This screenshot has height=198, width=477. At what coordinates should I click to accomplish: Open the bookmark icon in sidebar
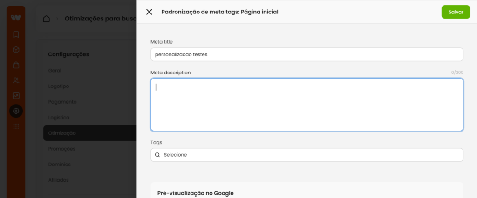[16, 34]
